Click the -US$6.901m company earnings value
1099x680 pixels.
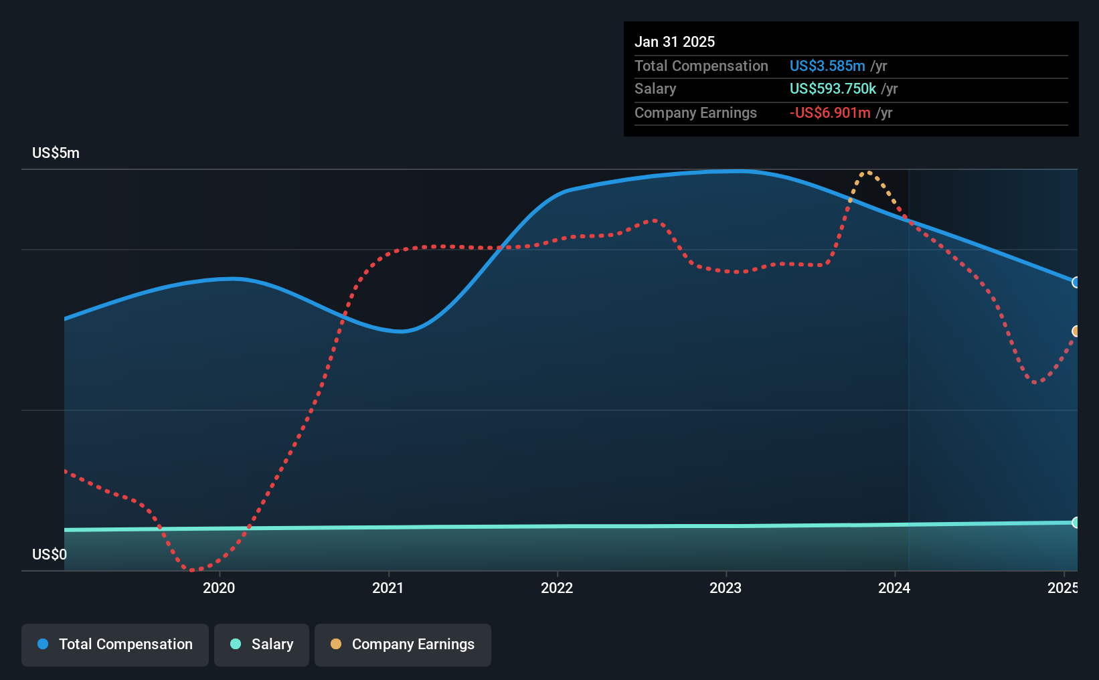[830, 113]
